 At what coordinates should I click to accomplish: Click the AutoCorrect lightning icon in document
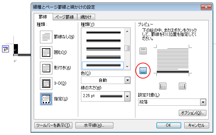pos(6,49)
